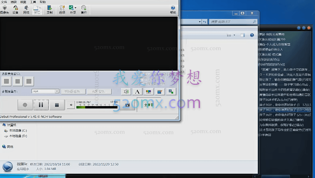Open the .mp4 format dropdown
Screen dimensions: 315x178
[57, 91]
